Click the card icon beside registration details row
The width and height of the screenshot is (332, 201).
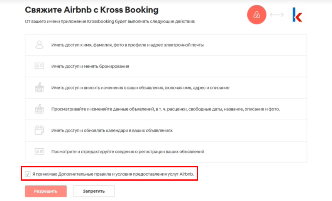tap(39, 152)
